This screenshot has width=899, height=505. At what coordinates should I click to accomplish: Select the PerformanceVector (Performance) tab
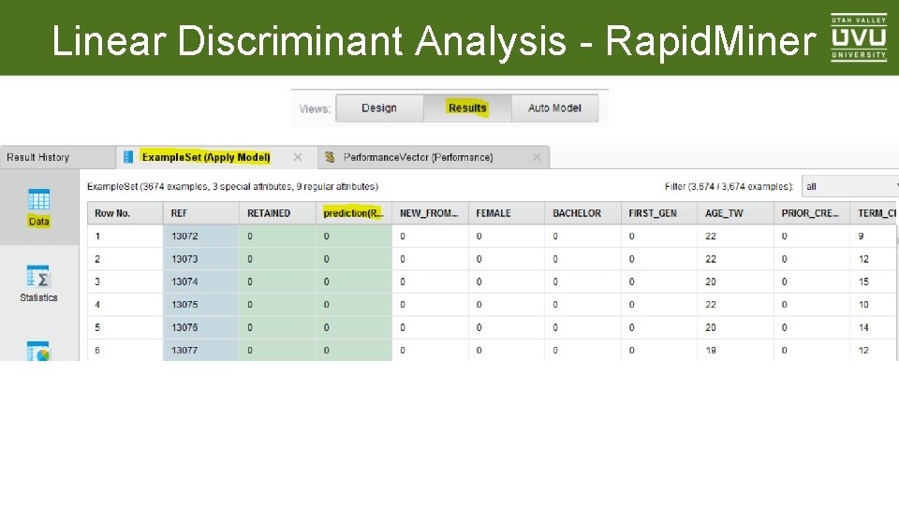(x=434, y=157)
